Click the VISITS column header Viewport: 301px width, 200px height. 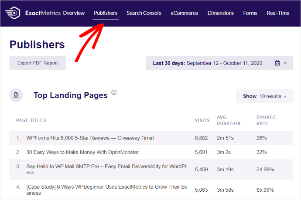202,120
